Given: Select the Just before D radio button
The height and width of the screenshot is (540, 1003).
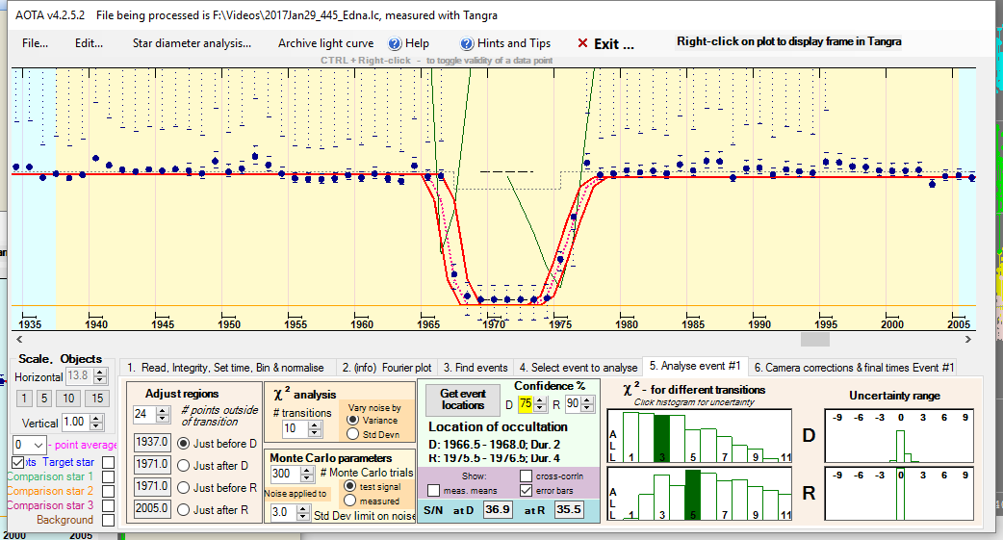Looking at the screenshot, I should coord(184,444).
